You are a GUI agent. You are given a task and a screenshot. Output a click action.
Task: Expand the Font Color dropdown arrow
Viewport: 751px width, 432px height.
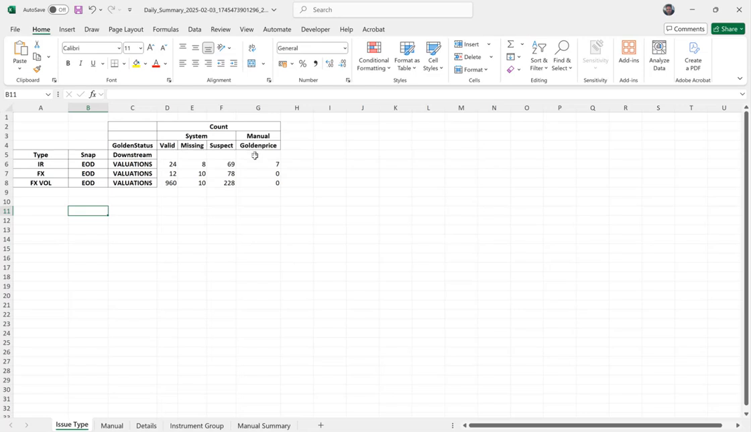pos(165,63)
